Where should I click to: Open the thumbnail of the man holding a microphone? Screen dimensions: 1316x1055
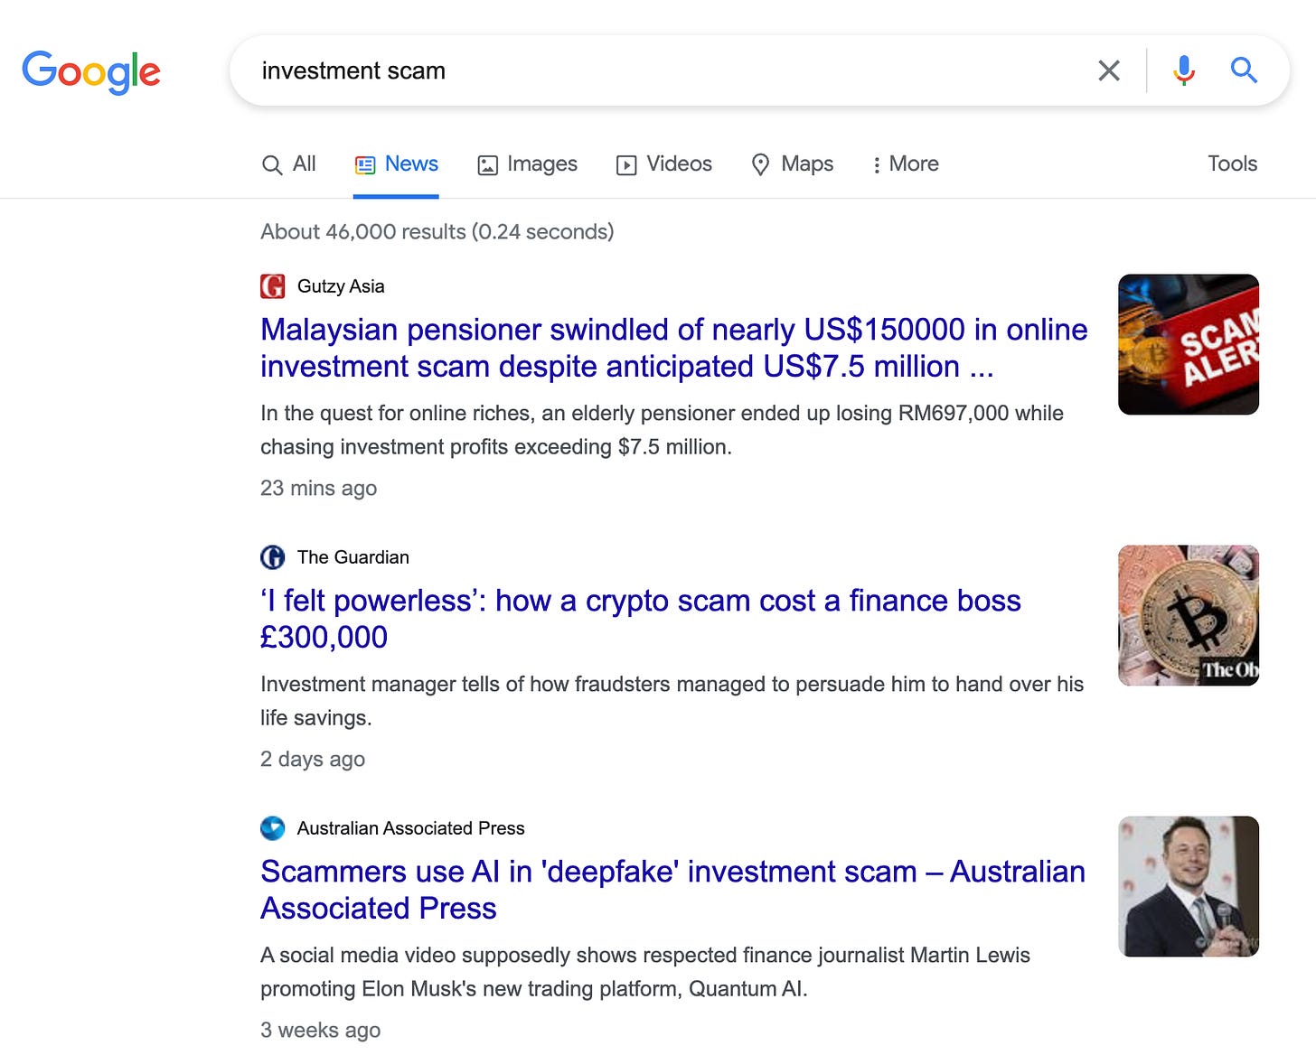pyautogui.click(x=1189, y=886)
